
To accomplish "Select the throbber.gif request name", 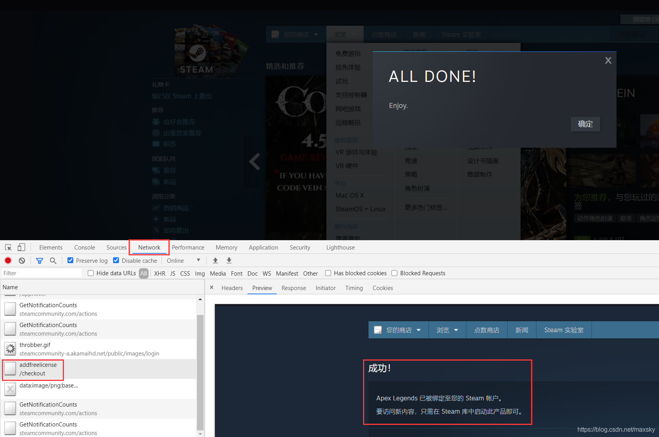I will 35,345.
